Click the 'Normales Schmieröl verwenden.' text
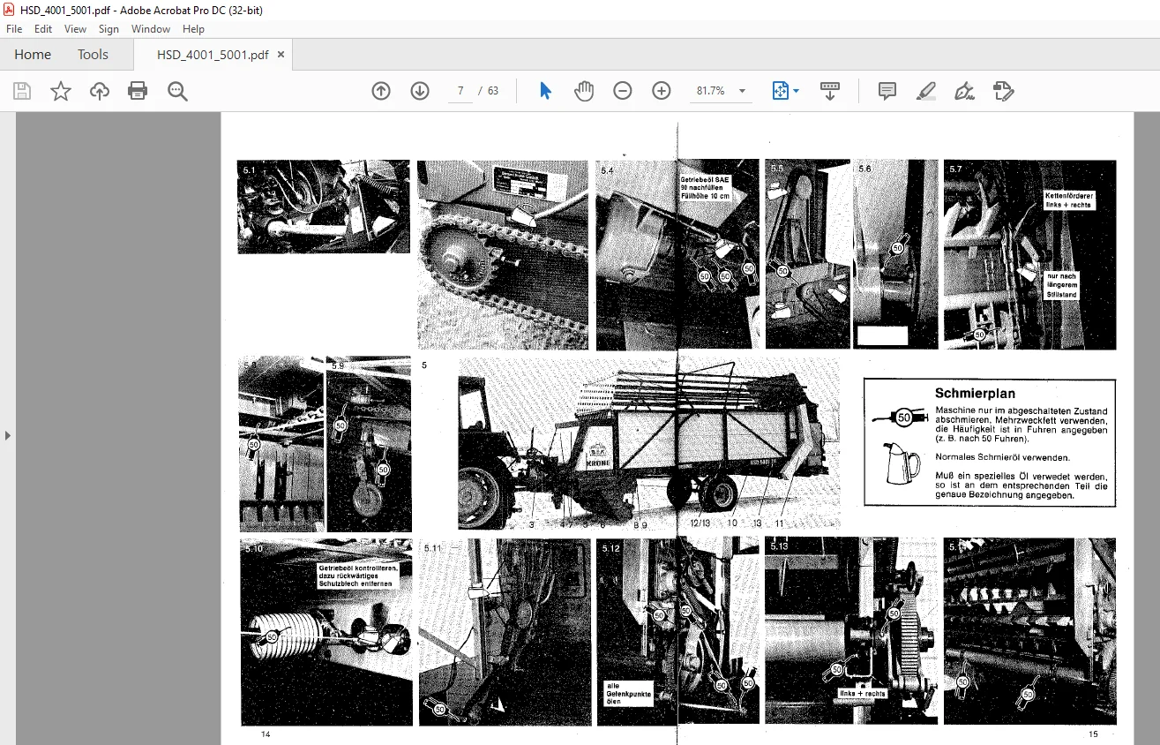This screenshot has height=745, width=1160. 1003,457
